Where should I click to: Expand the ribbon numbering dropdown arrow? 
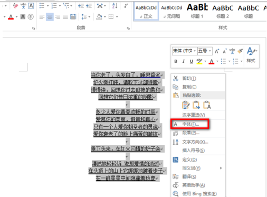tap(60, 6)
